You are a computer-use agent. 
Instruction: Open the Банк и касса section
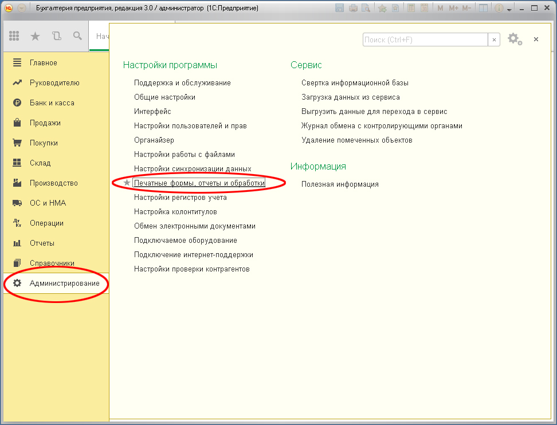click(56, 103)
